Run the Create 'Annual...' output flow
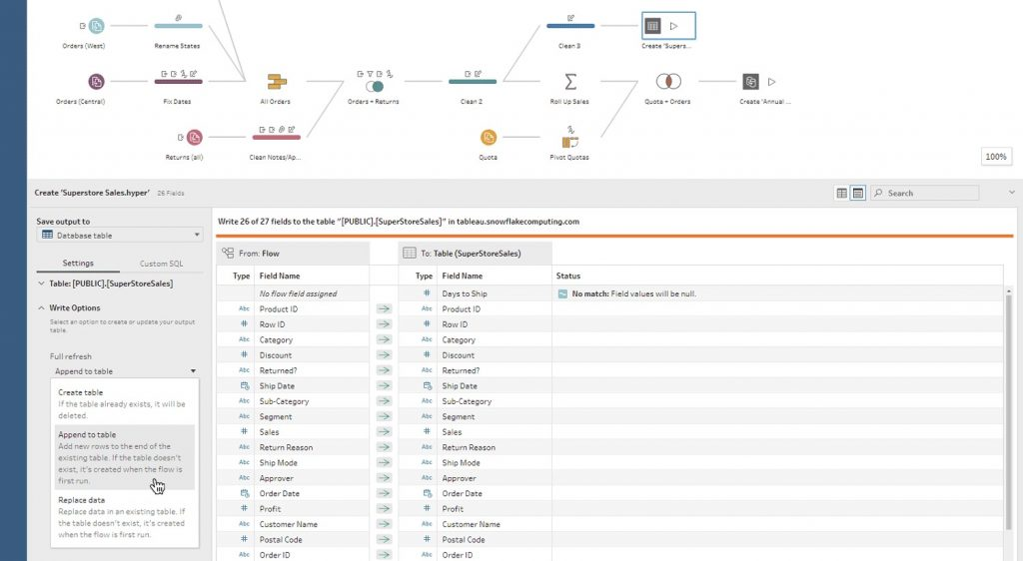Image resolution: width=1023 pixels, height=561 pixels. coord(772,82)
